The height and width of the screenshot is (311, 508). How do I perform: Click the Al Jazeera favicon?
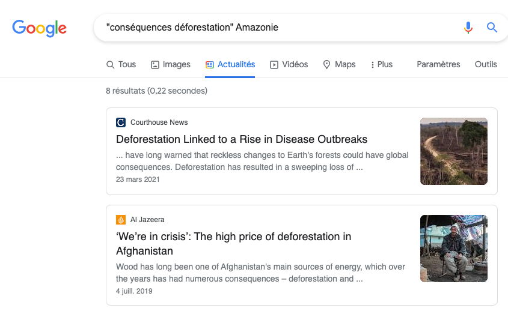tap(121, 220)
